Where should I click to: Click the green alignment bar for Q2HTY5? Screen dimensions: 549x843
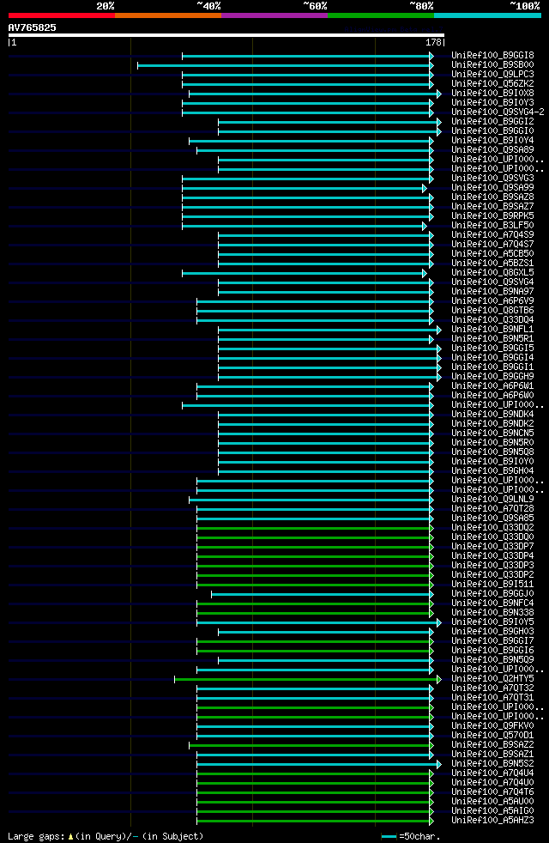(307, 680)
